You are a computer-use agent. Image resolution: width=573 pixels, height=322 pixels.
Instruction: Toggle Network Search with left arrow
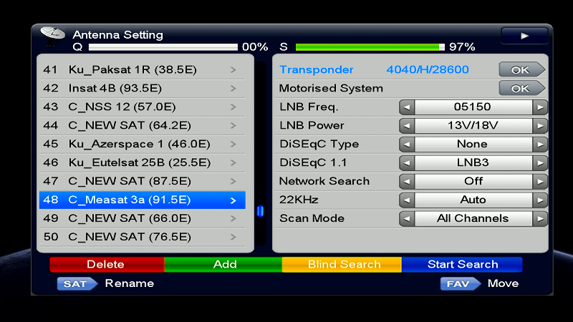(x=407, y=182)
